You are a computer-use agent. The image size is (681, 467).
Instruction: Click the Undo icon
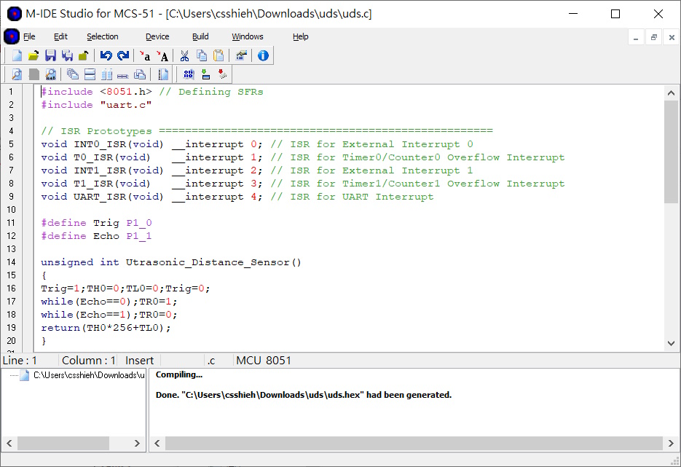tap(106, 55)
